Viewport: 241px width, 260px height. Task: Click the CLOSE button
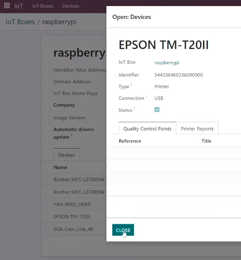[123, 230]
